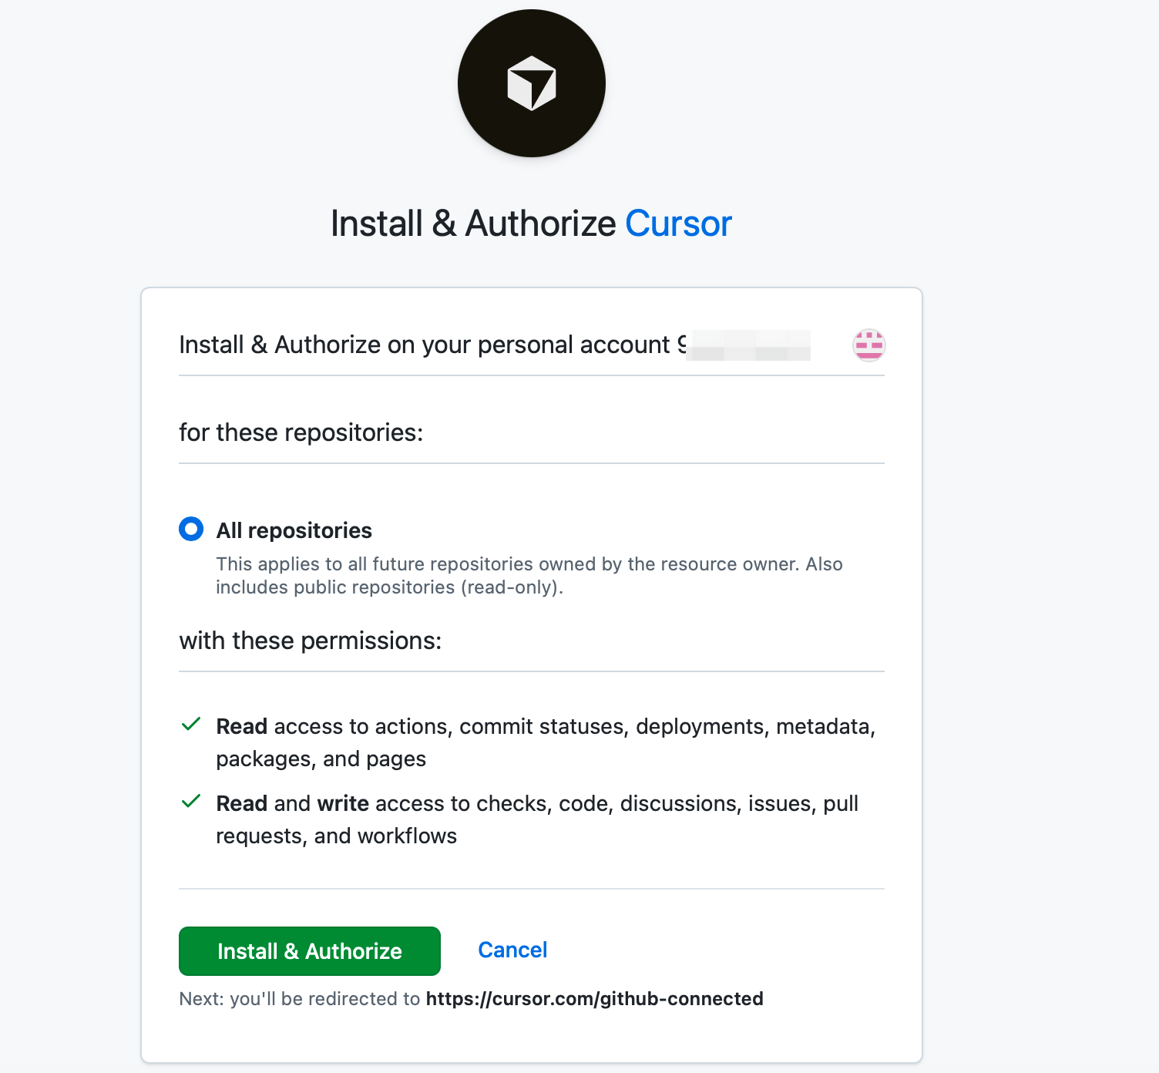Click the All repositories description text
Screen dimensions: 1159x1073
pyautogui.click(x=529, y=576)
